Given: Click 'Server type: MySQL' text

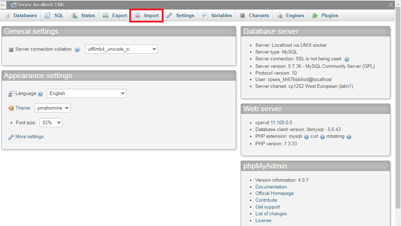Looking at the screenshot, I should click(x=276, y=52).
